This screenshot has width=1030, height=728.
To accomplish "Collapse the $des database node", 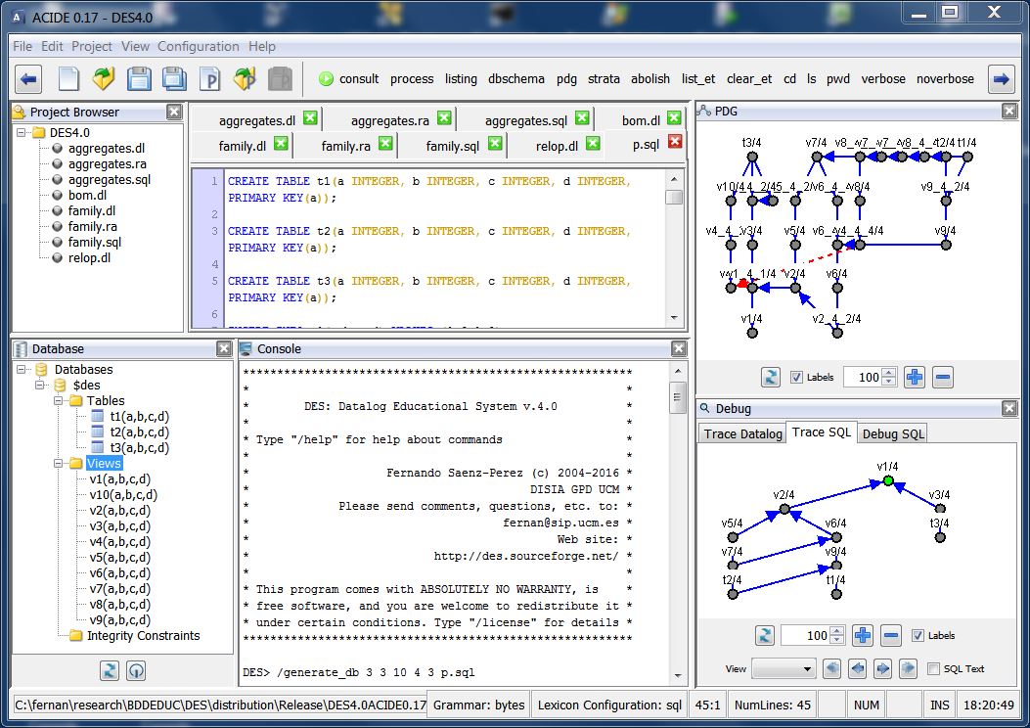I will point(40,385).
